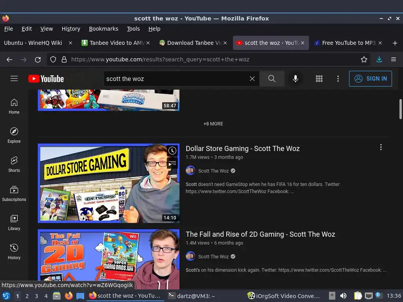Open Library in the sidebar
The height and width of the screenshot is (302, 403).
14,223
